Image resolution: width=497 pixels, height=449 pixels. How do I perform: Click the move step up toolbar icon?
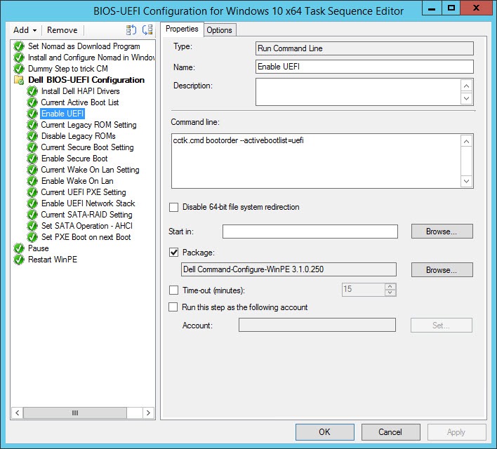coord(131,30)
